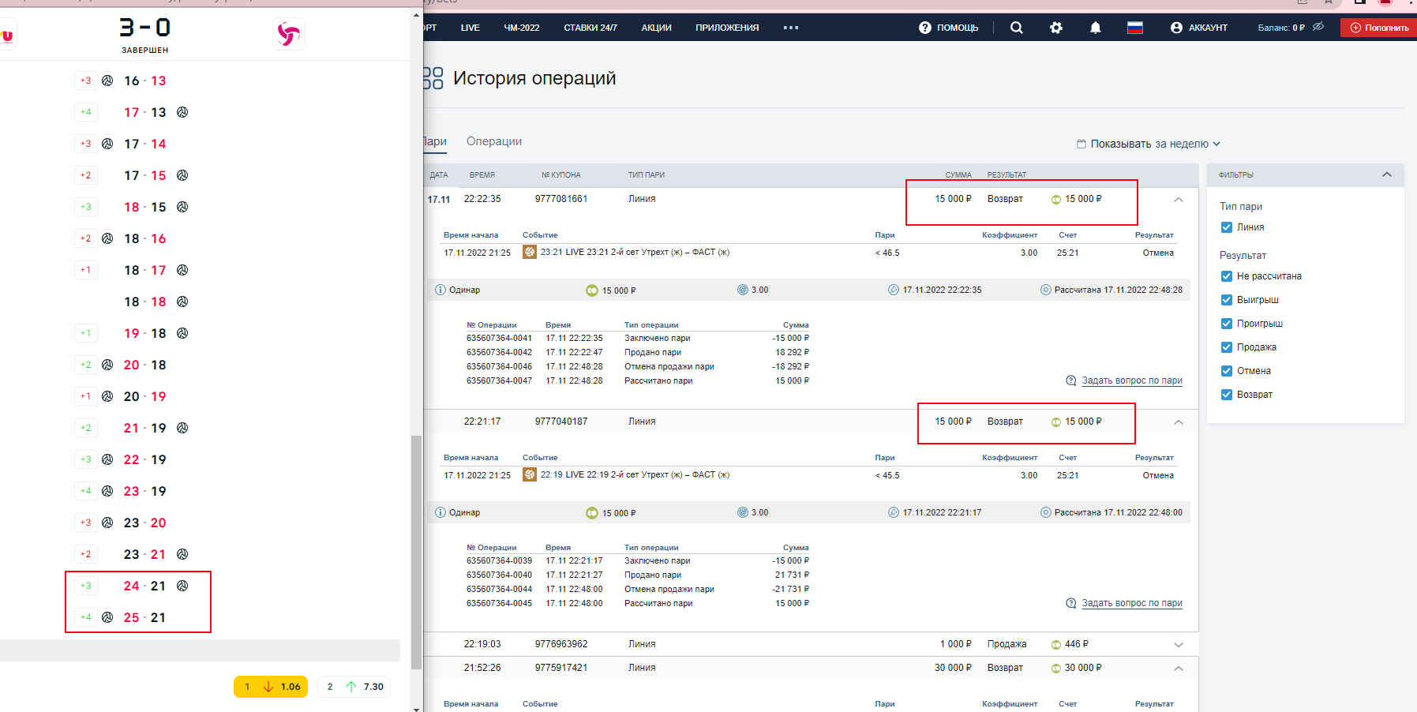Click the Russian flag language icon
Viewport: 1417px width, 712px height.
tap(1135, 28)
